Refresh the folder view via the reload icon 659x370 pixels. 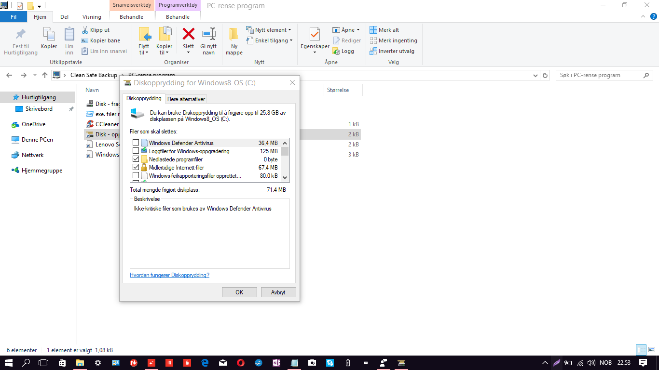click(x=546, y=75)
